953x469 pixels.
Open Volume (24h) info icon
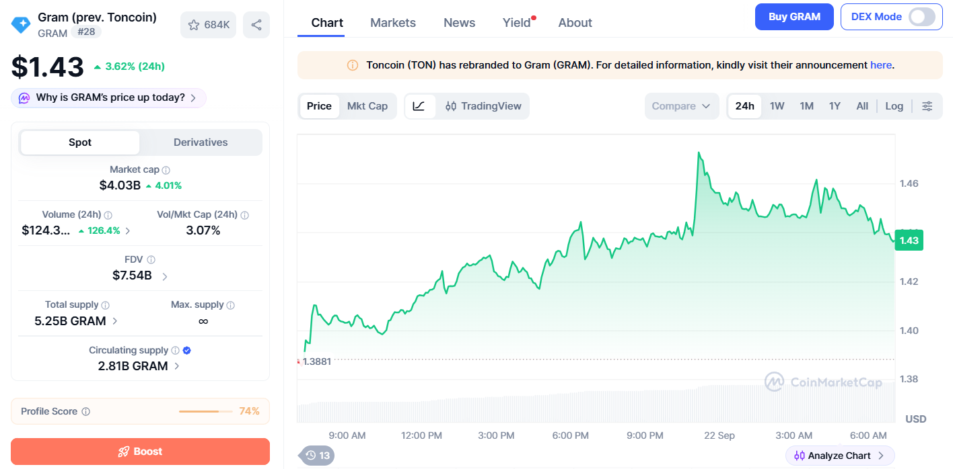[x=108, y=216]
